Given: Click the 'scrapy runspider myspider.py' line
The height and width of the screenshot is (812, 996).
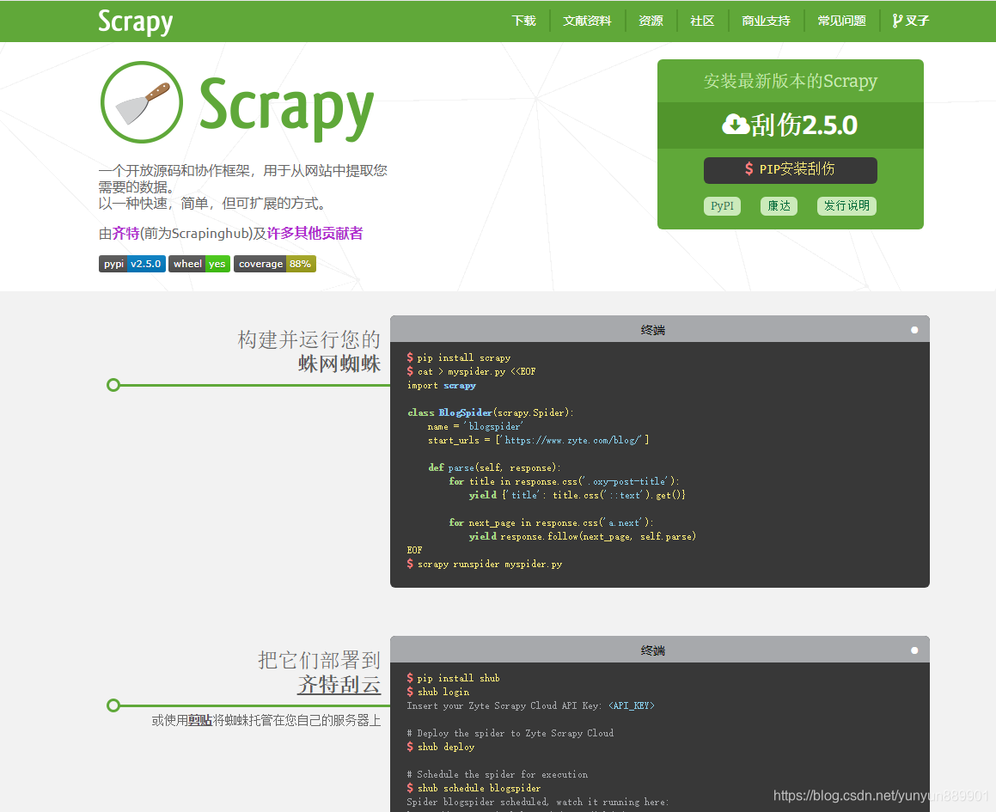Looking at the screenshot, I should (x=485, y=565).
